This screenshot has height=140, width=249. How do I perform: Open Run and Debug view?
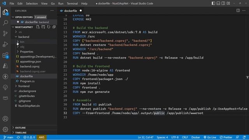[5, 44]
